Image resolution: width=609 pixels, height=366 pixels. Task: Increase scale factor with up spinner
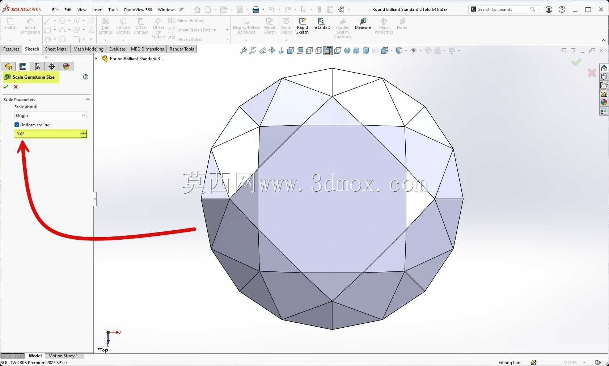click(x=84, y=132)
